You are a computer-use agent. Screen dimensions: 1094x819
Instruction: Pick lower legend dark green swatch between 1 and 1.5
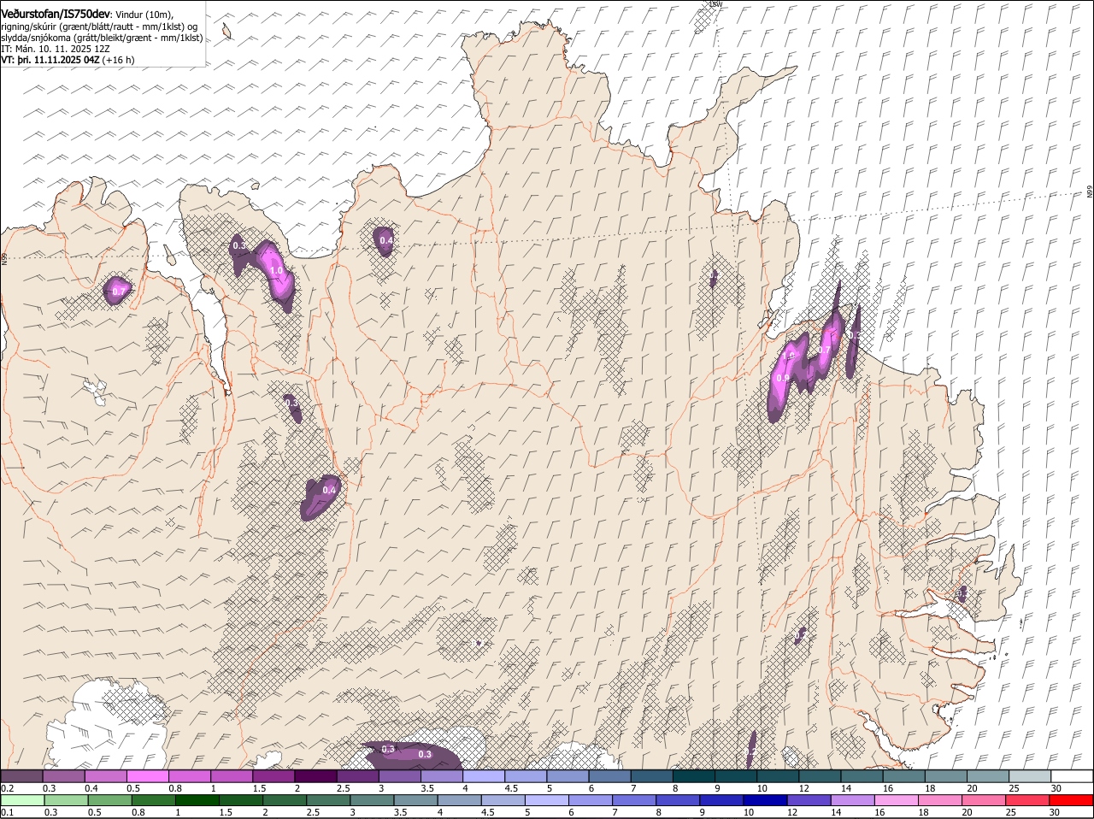197,800
